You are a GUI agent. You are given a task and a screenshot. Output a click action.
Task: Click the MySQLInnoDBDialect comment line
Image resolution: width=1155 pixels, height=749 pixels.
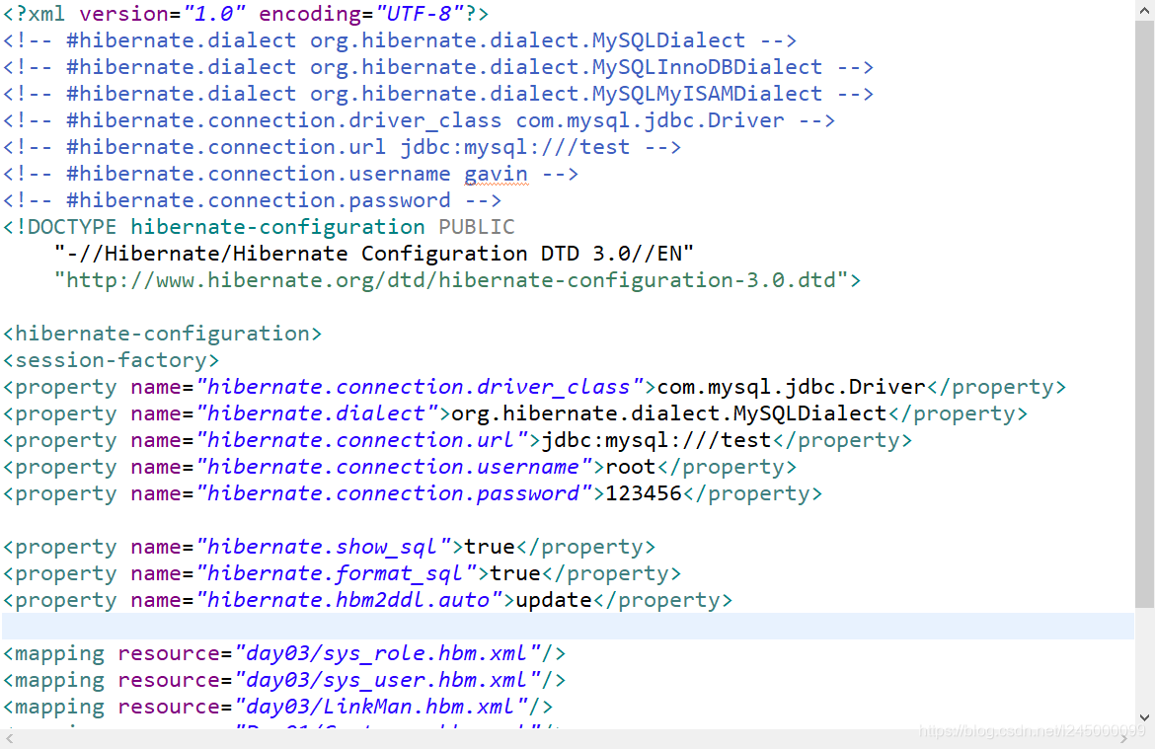[438, 67]
